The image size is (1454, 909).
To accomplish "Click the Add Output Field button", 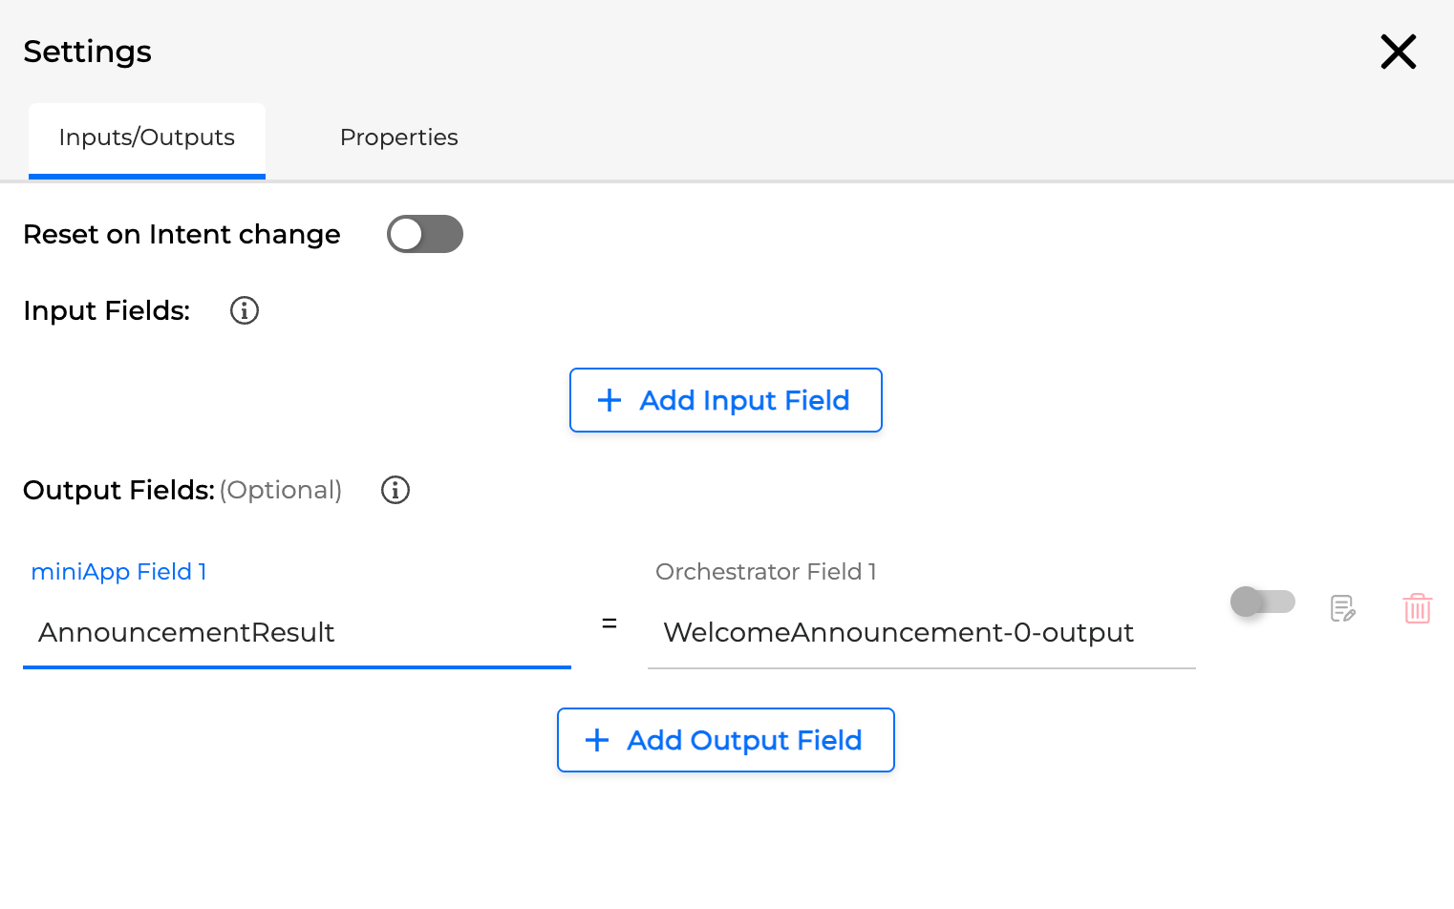I will click(x=725, y=740).
